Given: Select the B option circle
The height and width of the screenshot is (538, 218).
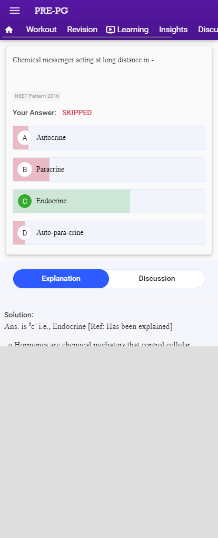Looking at the screenshot, I should coord(25,169).
